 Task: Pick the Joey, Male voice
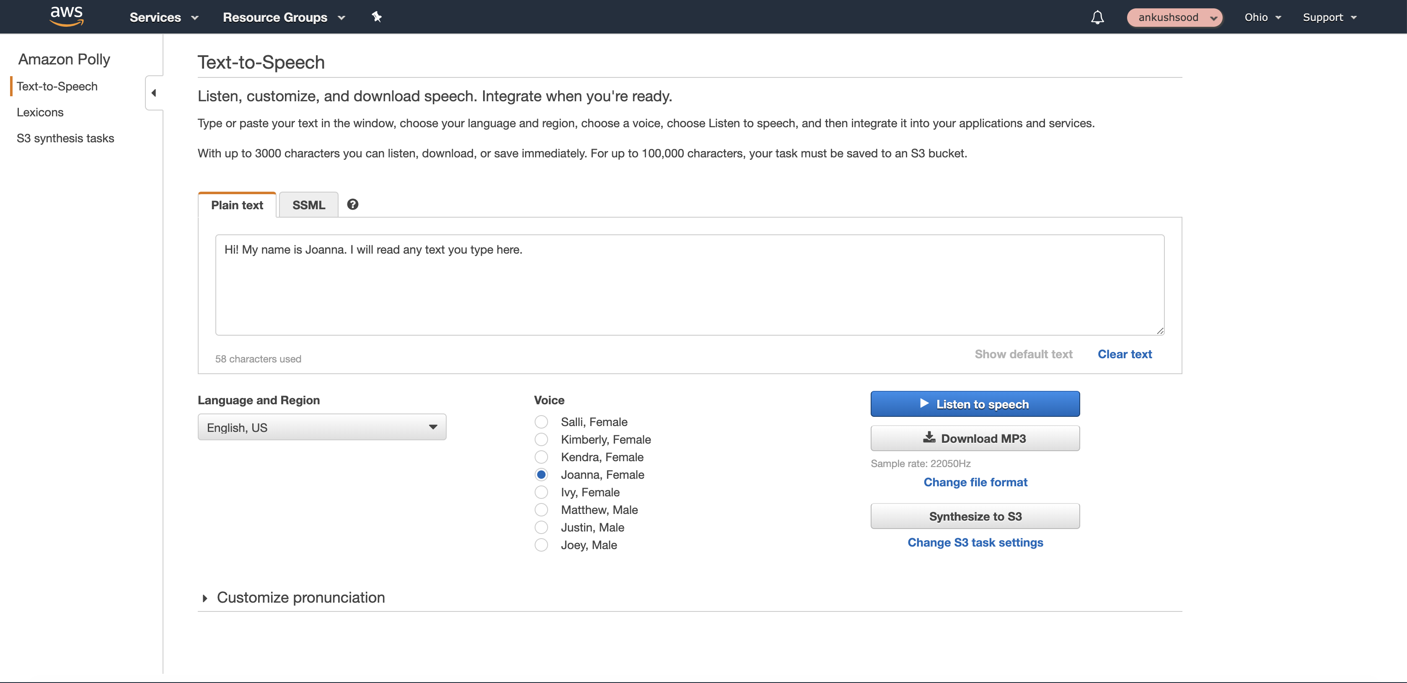tap(541, 544)
